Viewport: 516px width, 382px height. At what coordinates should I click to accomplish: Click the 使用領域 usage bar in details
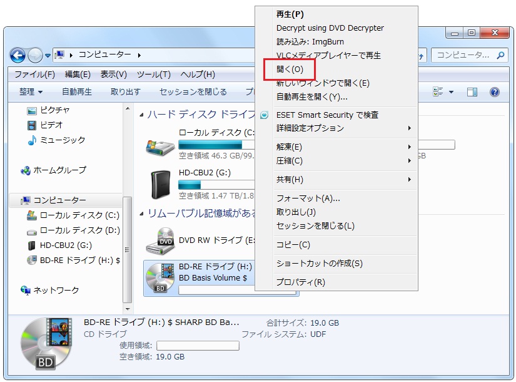point(198,346)
